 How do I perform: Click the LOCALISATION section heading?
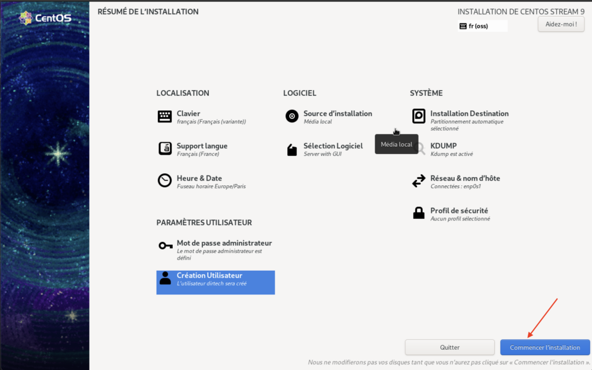point(183,93)
